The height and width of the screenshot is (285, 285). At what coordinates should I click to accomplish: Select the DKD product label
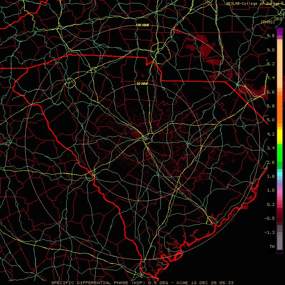click(278, 19)
